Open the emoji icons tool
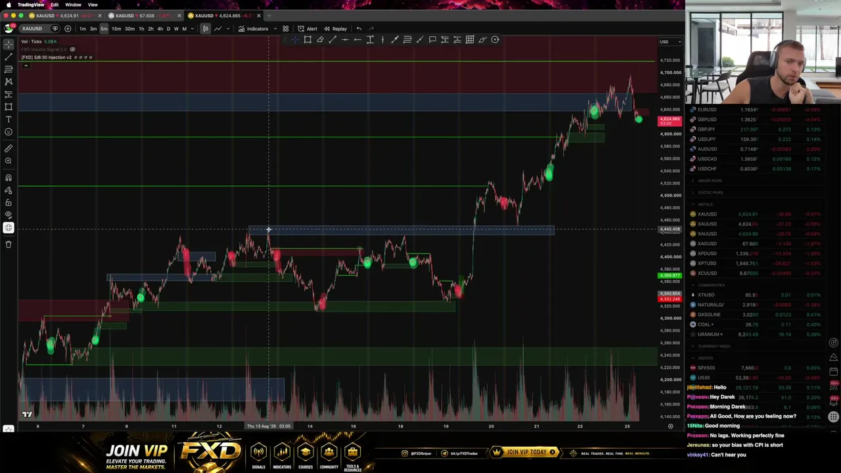This screenshot has height=473, width=841. tap(9, 131)
